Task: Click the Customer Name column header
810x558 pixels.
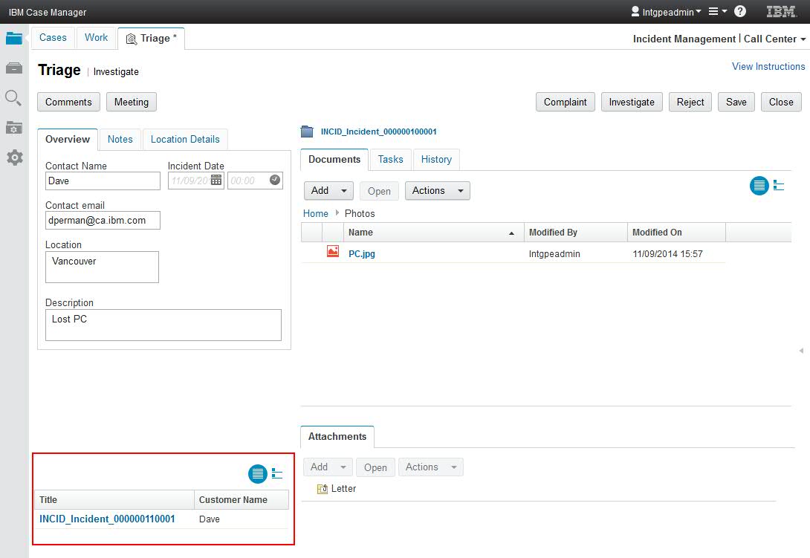Action: 242,499
